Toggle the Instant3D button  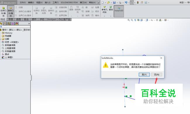coord(119,11)
